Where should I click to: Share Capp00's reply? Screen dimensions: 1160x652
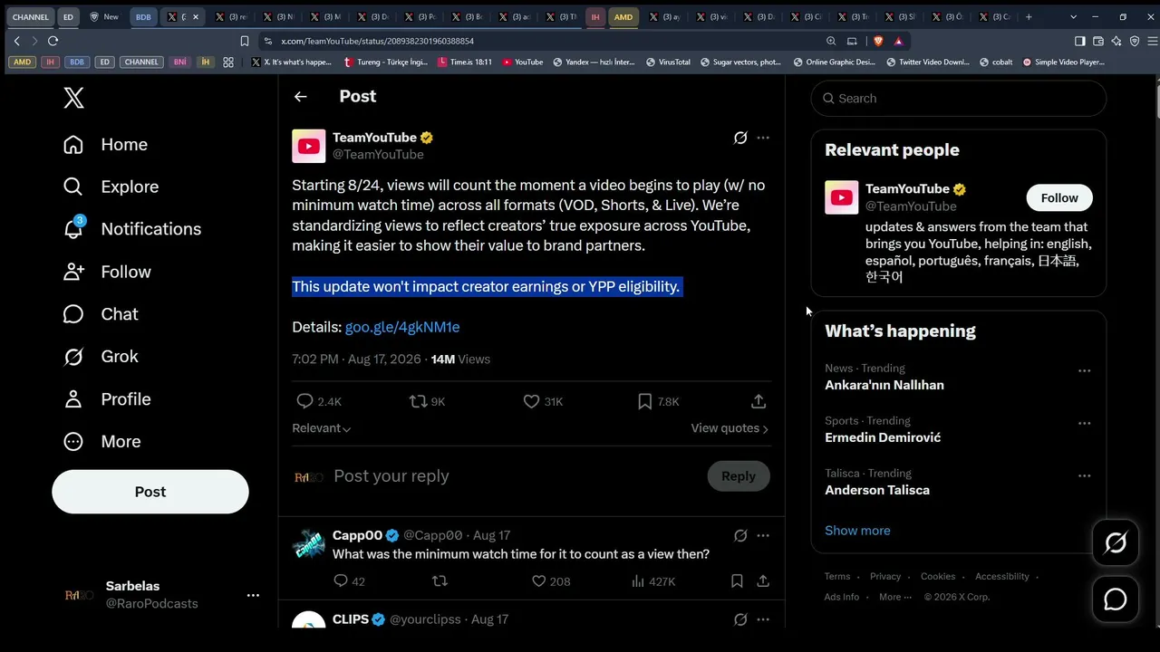tap(763, 581)
